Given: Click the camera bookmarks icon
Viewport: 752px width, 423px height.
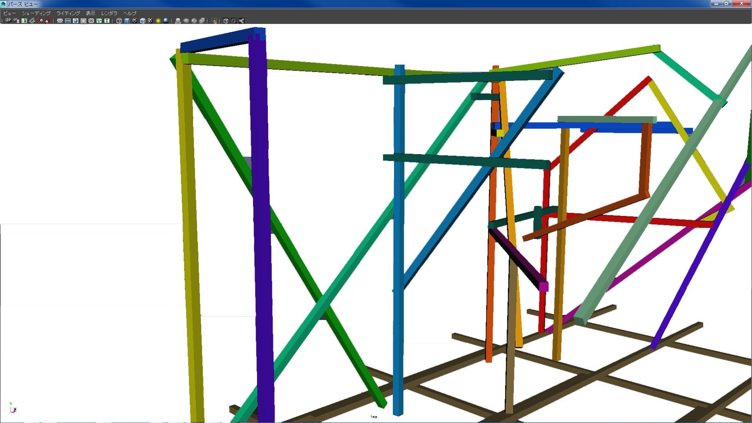Looking at the screenshot, I should 24,21.
